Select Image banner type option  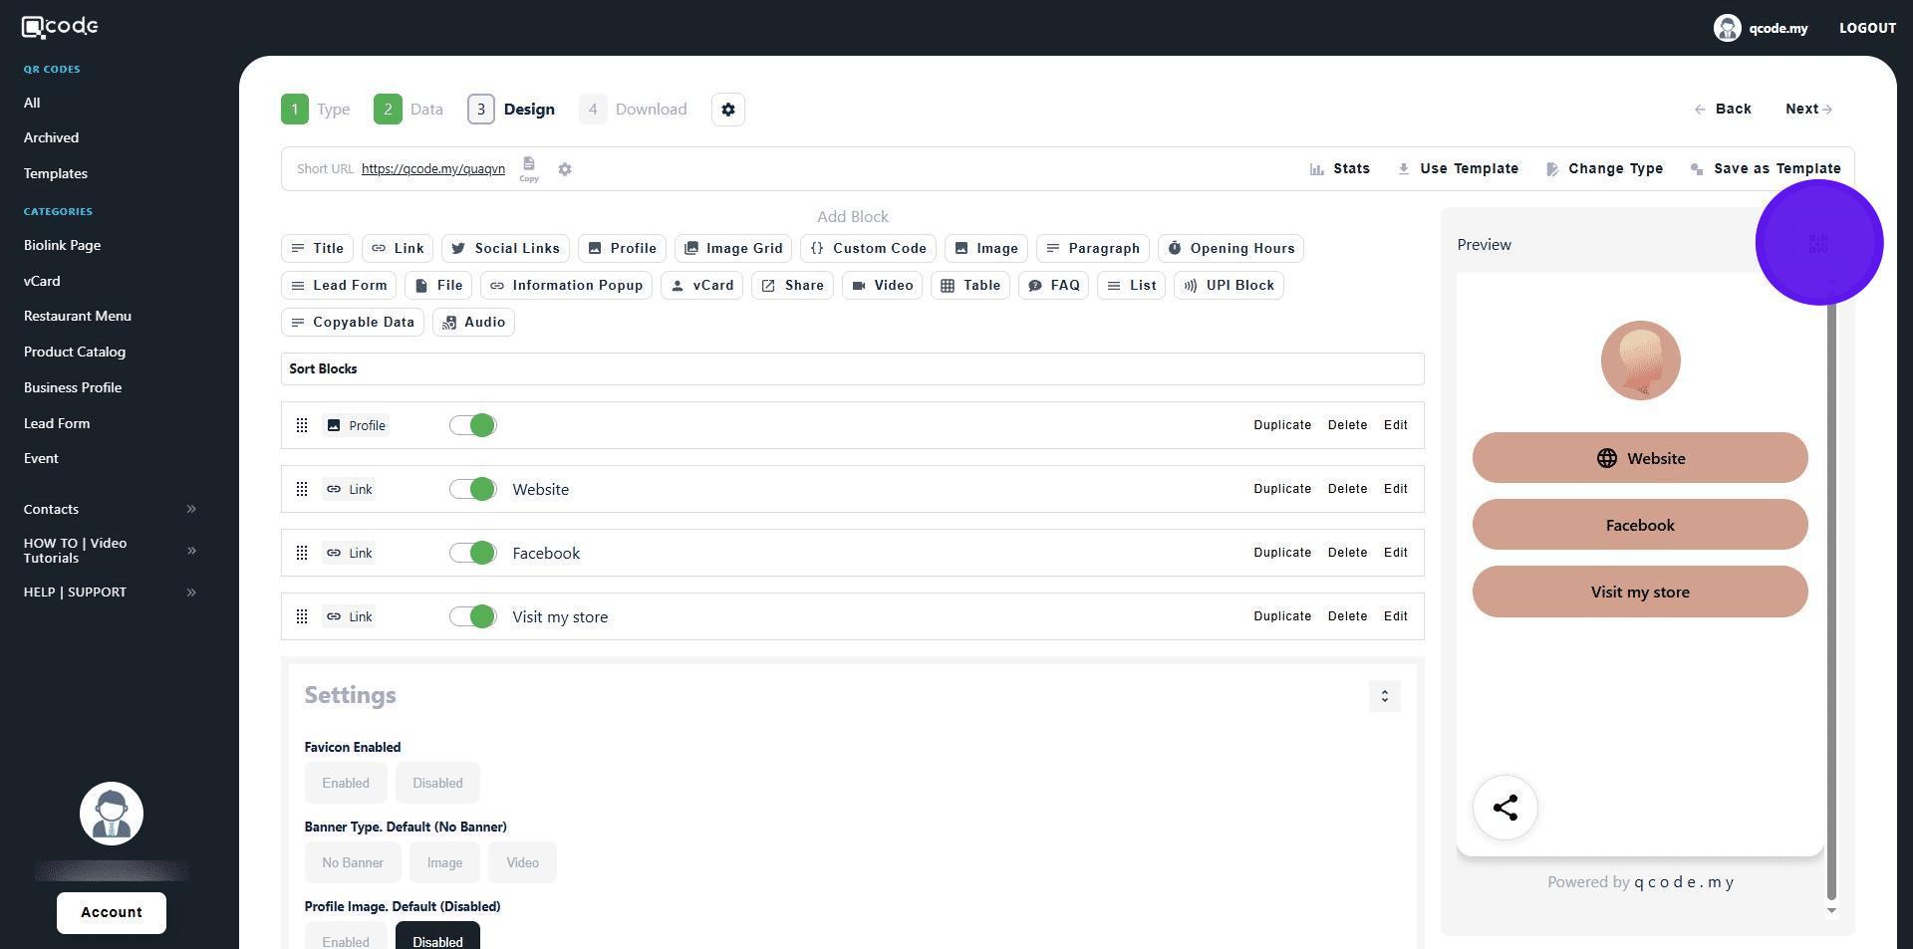click(x=444, y=863)
